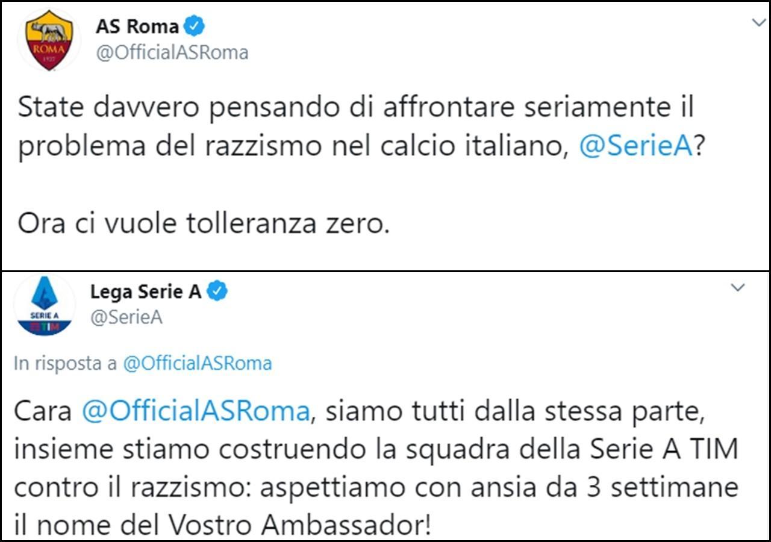Expand the AS Roma tweet options chevron
771x542 pixels.
coord(758,22)
